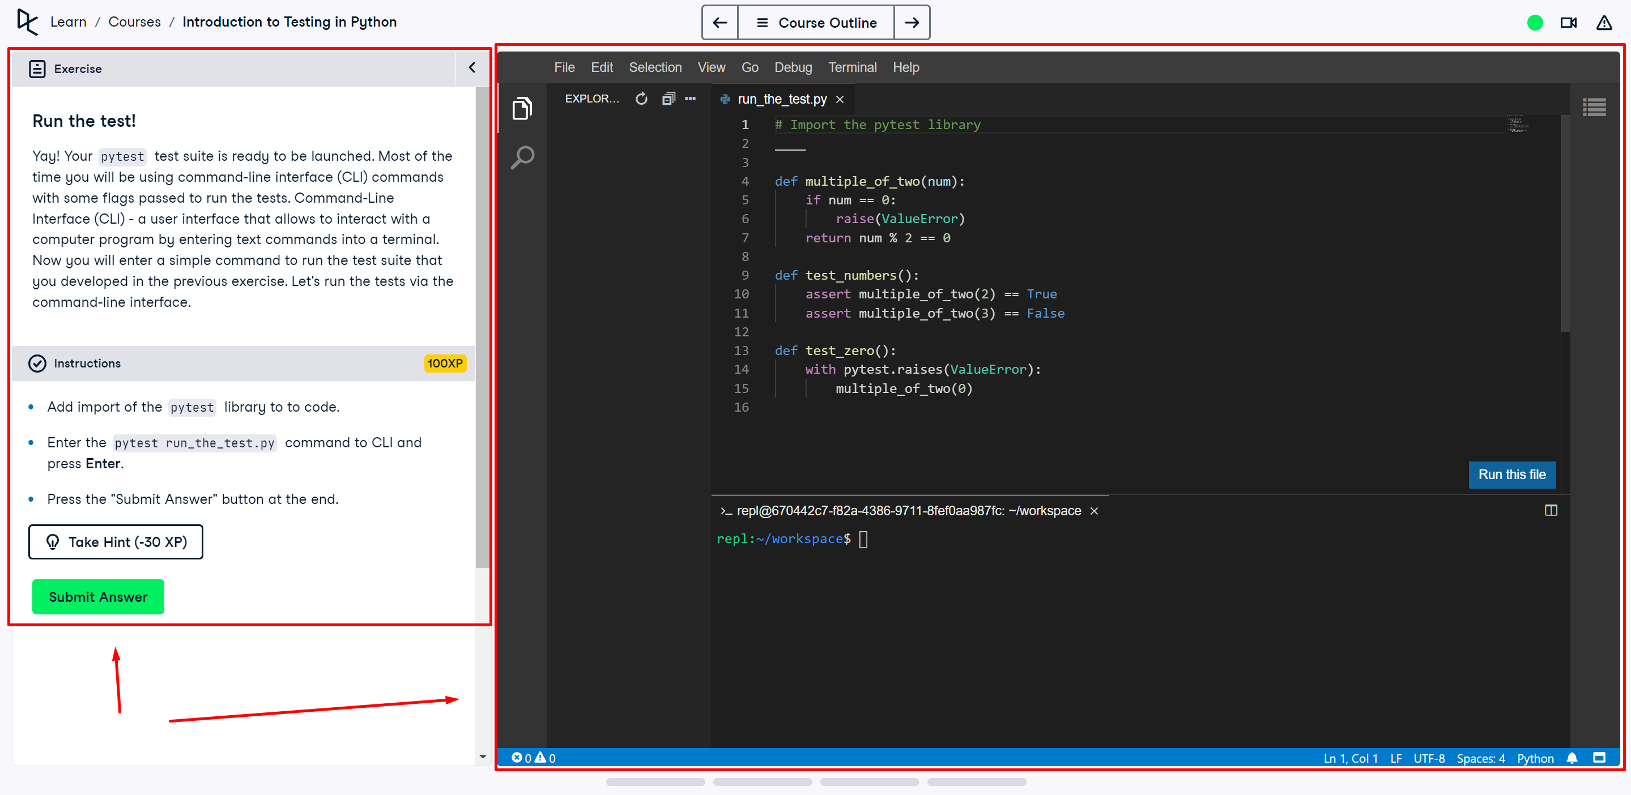1631x795 pixels.
Task: Open the Terminal menu
Action: pyautogui.click(x=852, y=67)
